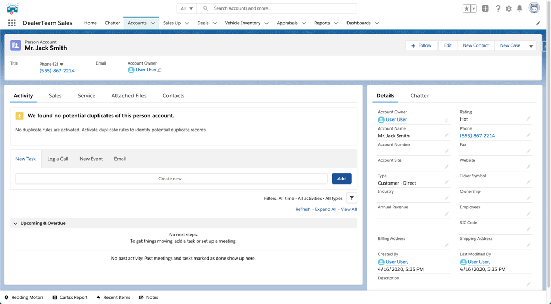Open the App Launcher grid icon
The height and width of the screenshot is (304, 551).
pos(12,23)
